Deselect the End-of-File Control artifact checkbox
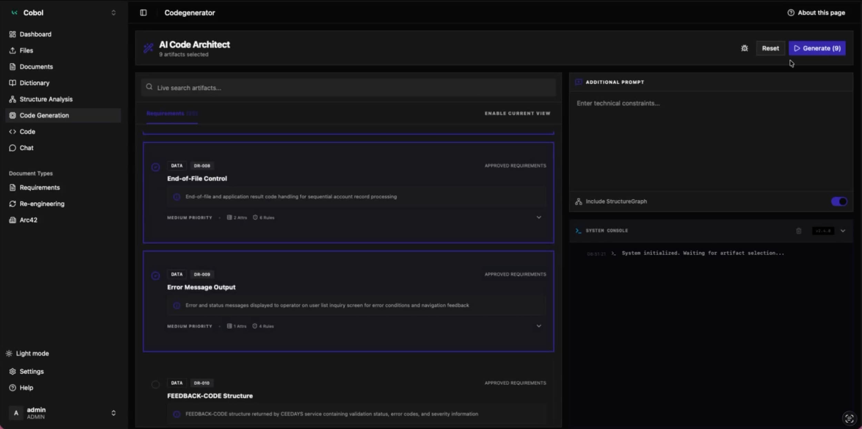This screenshot has height=429, width=862. point(156,167)
